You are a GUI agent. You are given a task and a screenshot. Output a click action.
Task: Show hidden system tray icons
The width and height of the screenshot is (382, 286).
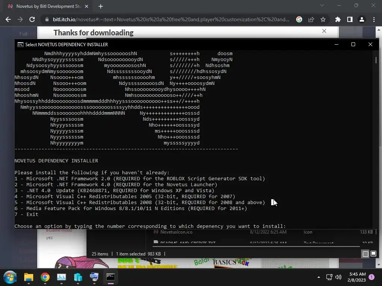[319, 277]
